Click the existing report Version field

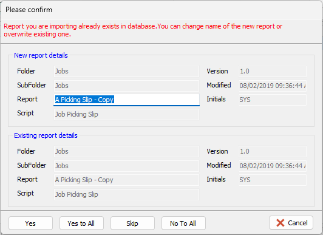point(273,151)
